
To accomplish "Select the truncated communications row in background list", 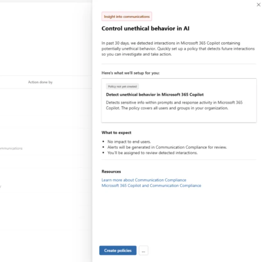I will pyautogui.click(x=11, y=149).
